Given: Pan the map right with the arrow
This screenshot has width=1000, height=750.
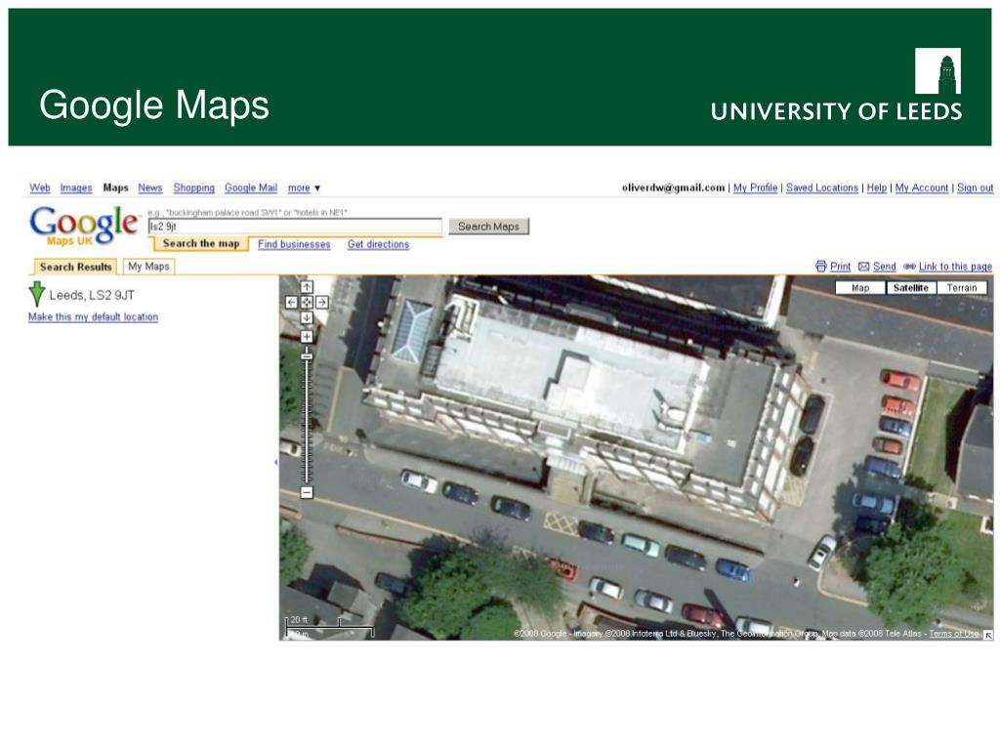Looking at the screenshot, I should pyautogui.click(x=322, y=303).
